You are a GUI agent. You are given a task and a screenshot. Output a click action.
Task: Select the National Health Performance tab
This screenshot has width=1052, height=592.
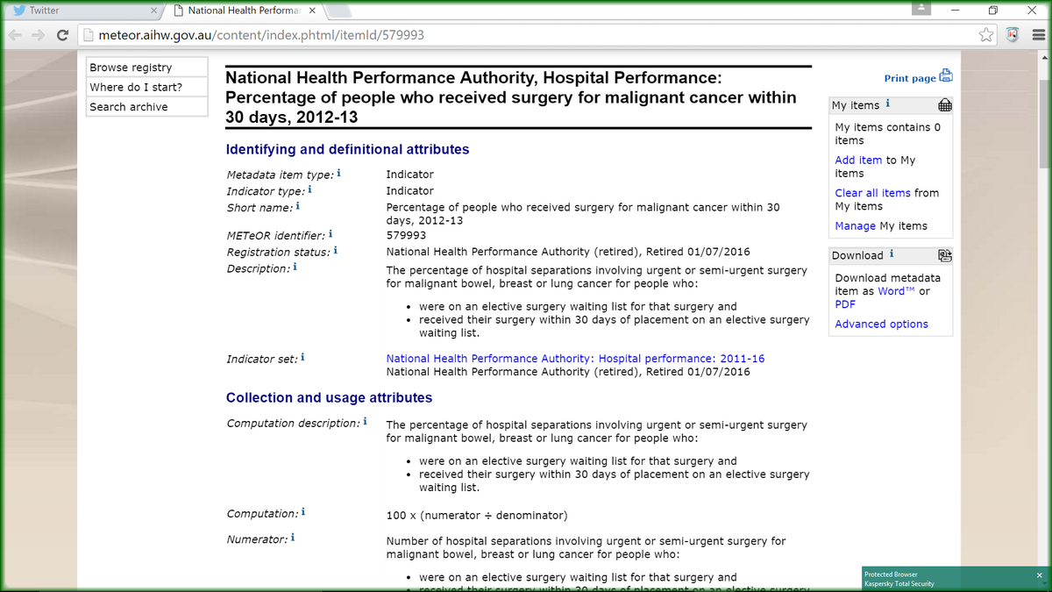pyautogui.click(x=245, y=11)
